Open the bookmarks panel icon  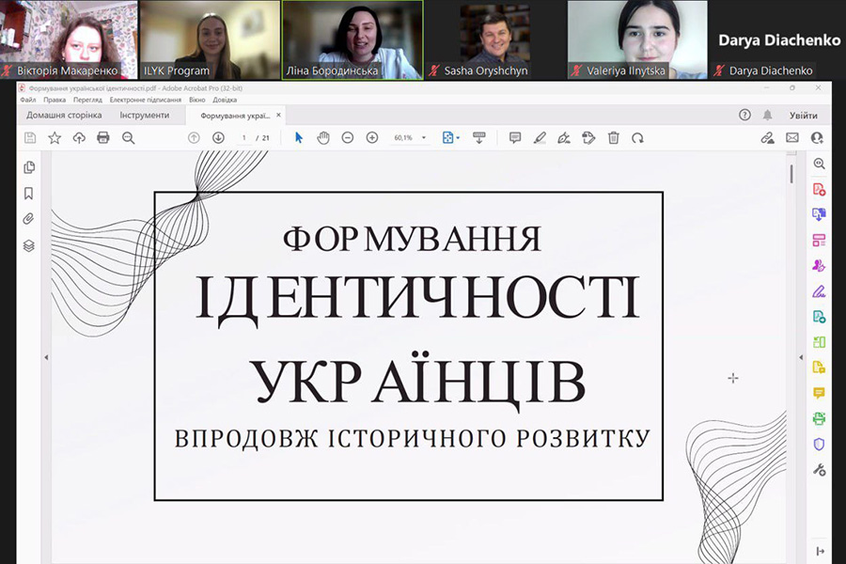click(29, 194)
